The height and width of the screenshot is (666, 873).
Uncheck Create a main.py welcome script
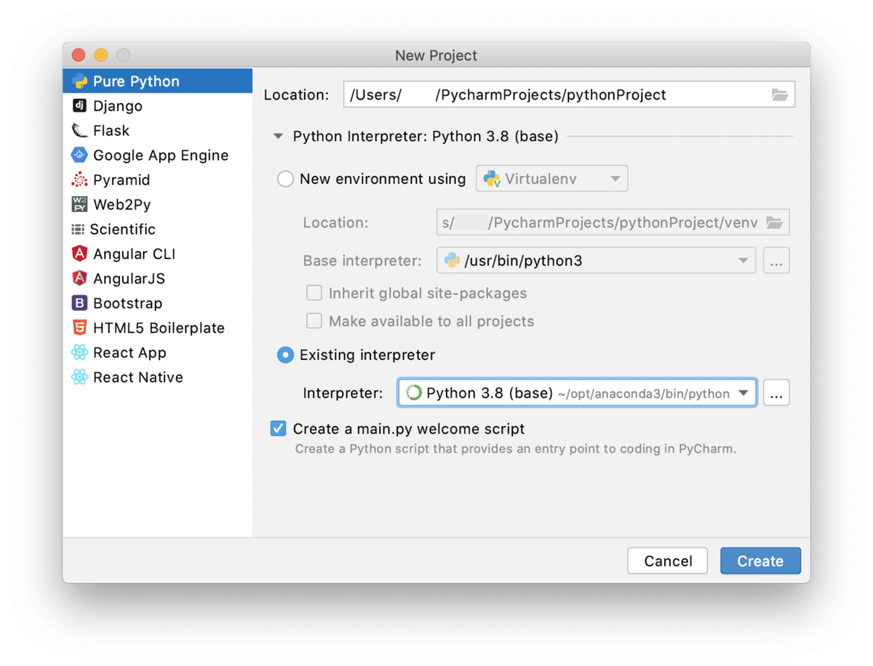point(278,429)
